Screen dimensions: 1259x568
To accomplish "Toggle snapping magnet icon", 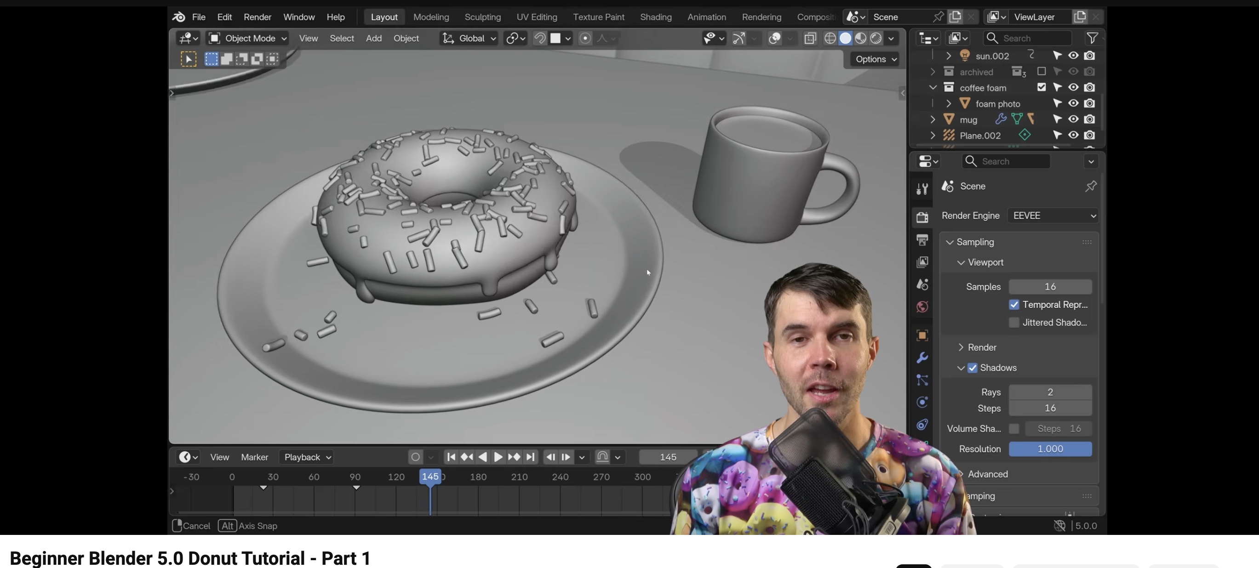I will tap(539, 38).
